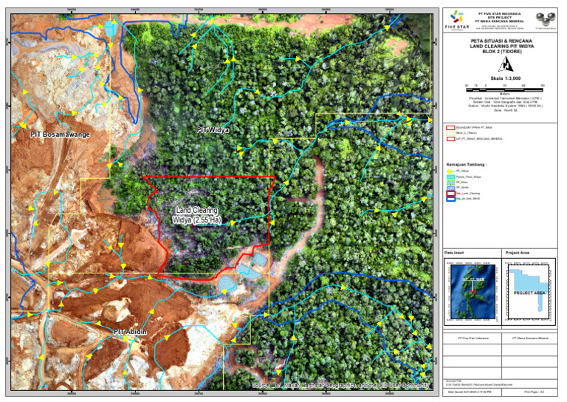The image size is (567, 402).
Task: Click the 'Date Saved' footer text
Action: [470, 392]
